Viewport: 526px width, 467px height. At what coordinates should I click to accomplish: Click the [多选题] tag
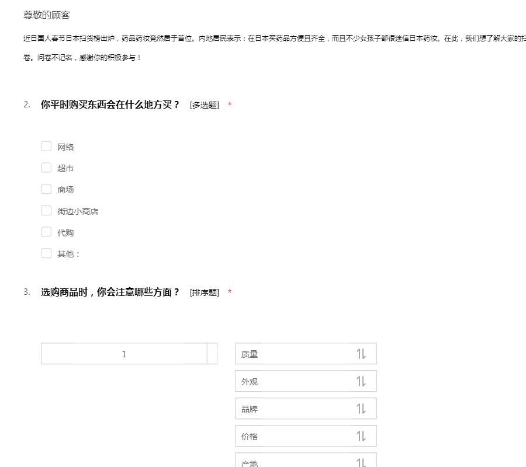coord(205,106)
